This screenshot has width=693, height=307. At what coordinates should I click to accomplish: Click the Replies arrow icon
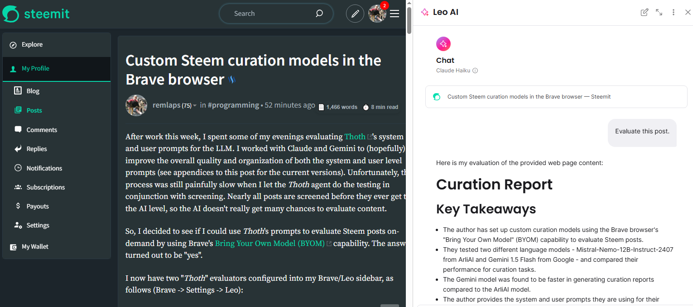(x=18, y=149)
